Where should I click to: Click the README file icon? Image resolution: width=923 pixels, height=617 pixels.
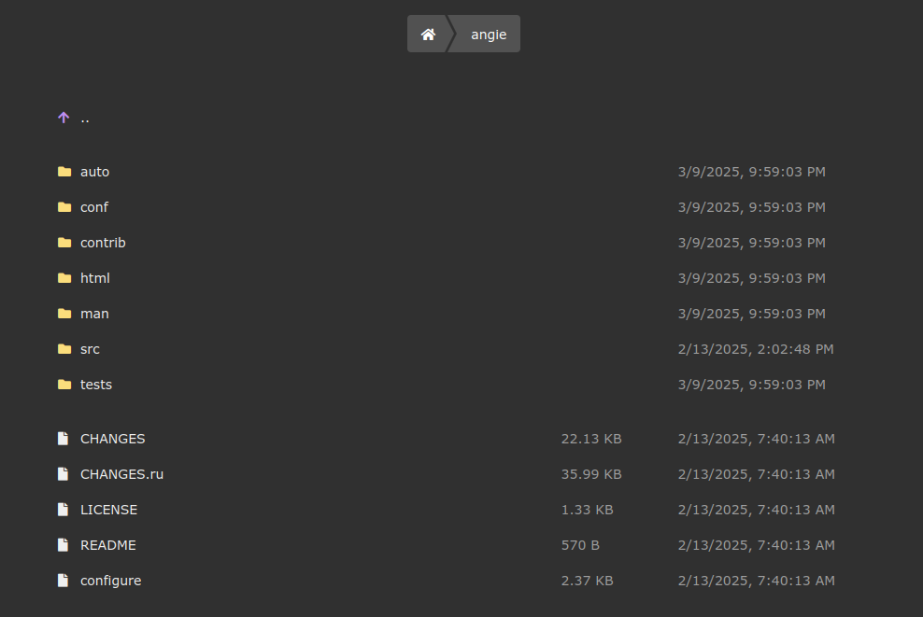tap(64, 545)
